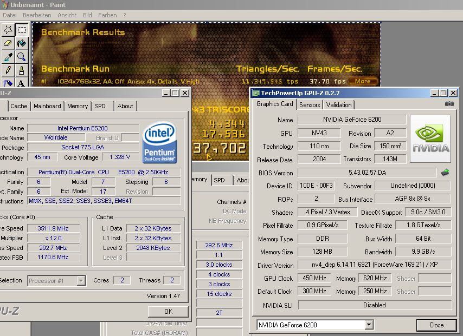Click the CPU name Intel Pentium E5200
The image size is (463, 336).
click(x=82, y=128)
